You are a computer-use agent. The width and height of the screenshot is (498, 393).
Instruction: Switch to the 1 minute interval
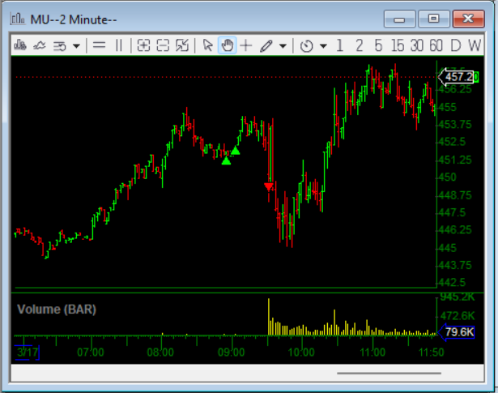[x=339, y=45]
